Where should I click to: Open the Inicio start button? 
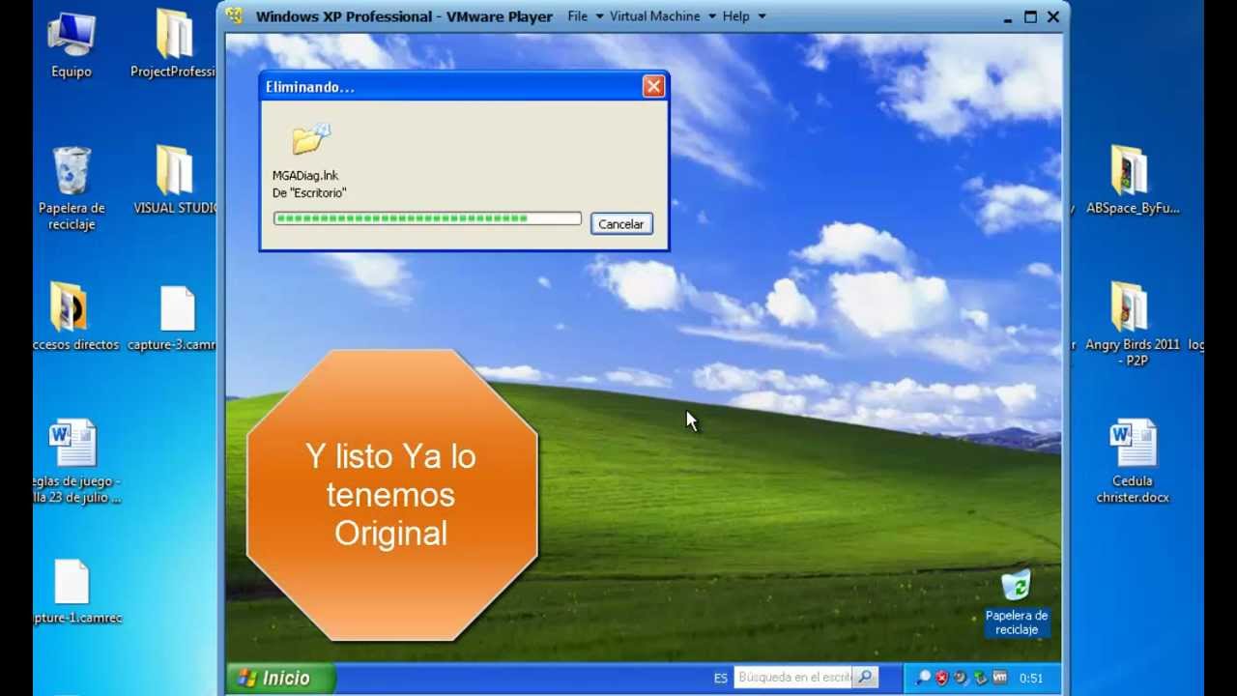(279, 678)
